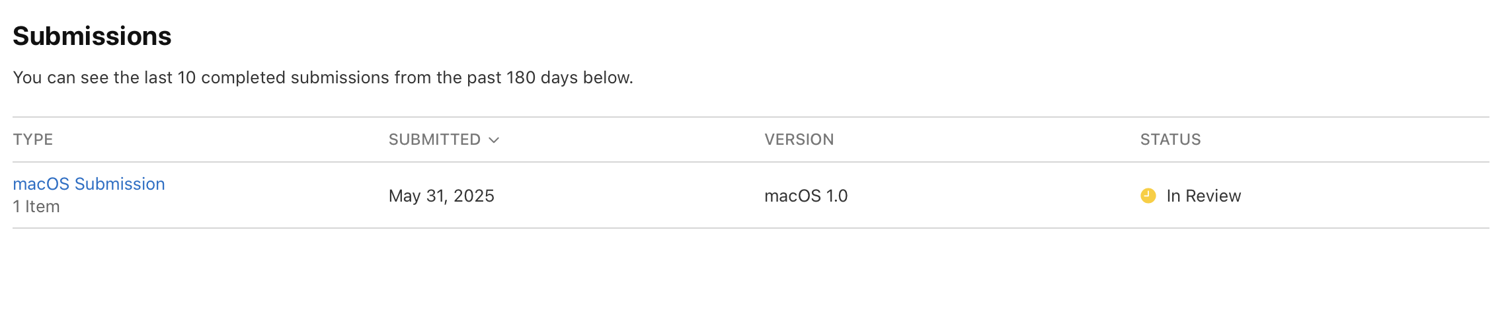Toggle sort order via the SUBMITTED chevron
Screen dimensions: 1506x316
(494, 140)
